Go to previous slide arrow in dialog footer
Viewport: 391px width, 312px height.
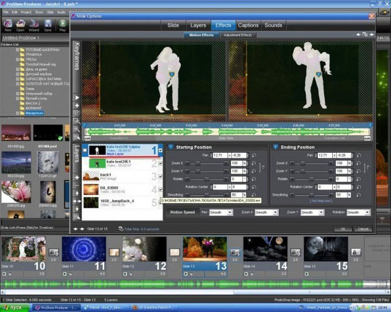(75, 229)
